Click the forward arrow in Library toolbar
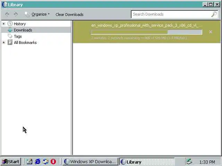 pyautogui.click(x=16, y=14)
